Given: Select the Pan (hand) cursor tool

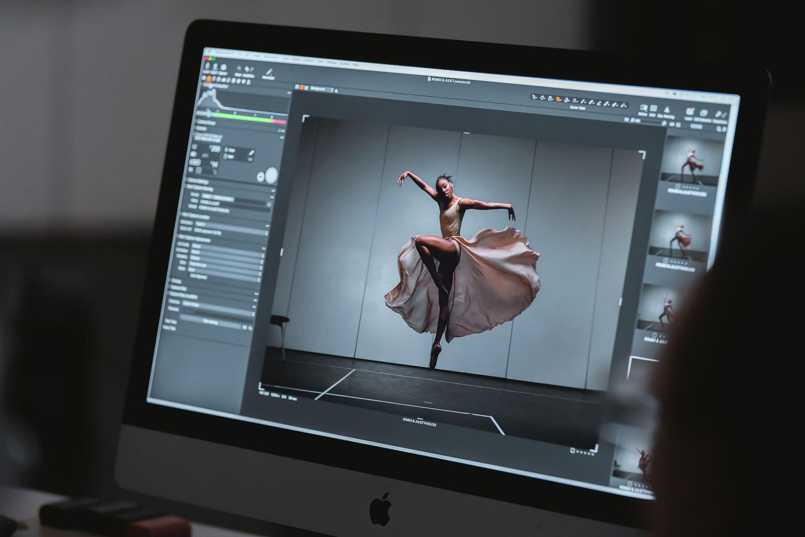Looking at the screenshot, I should point(542,97).
